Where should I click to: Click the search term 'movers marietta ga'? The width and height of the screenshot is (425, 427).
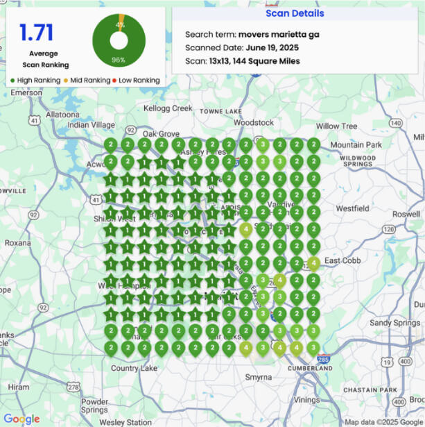click(x=279, y=35)
